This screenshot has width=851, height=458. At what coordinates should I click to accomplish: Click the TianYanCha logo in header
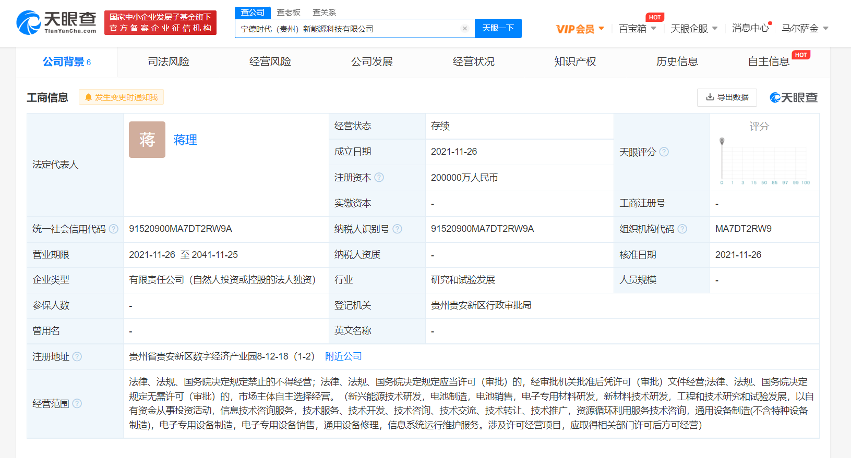point(56,23)
